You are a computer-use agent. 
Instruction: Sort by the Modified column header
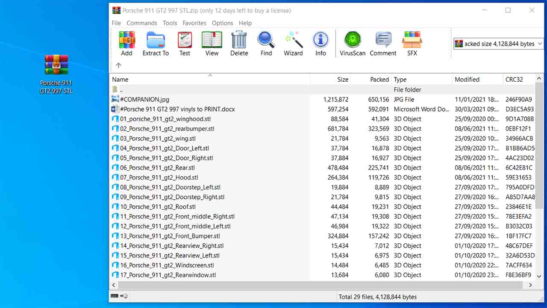477,80
